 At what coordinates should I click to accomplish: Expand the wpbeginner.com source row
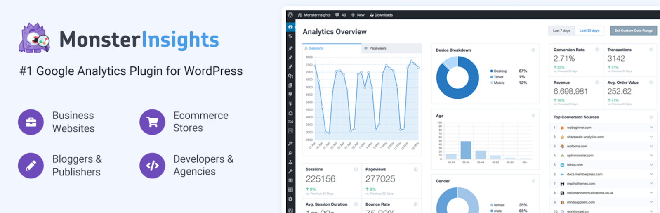(x=651, y=128)
